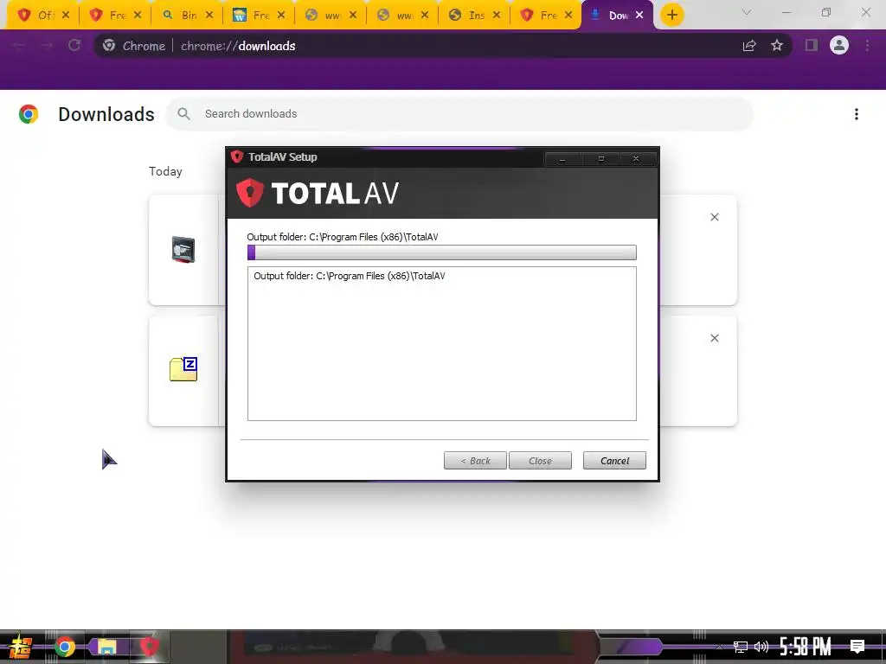
Task: Click the TotalAV Setup title bar icon
Action: click(x=237, y=156)
